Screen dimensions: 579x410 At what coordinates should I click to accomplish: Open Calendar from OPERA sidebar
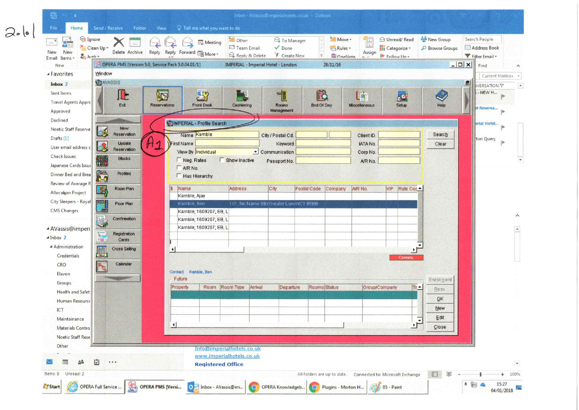coord(118,266)
